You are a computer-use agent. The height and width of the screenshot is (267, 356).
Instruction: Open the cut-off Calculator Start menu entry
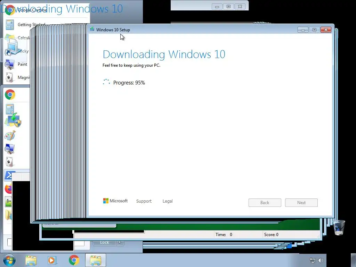[x=17, y=38]
